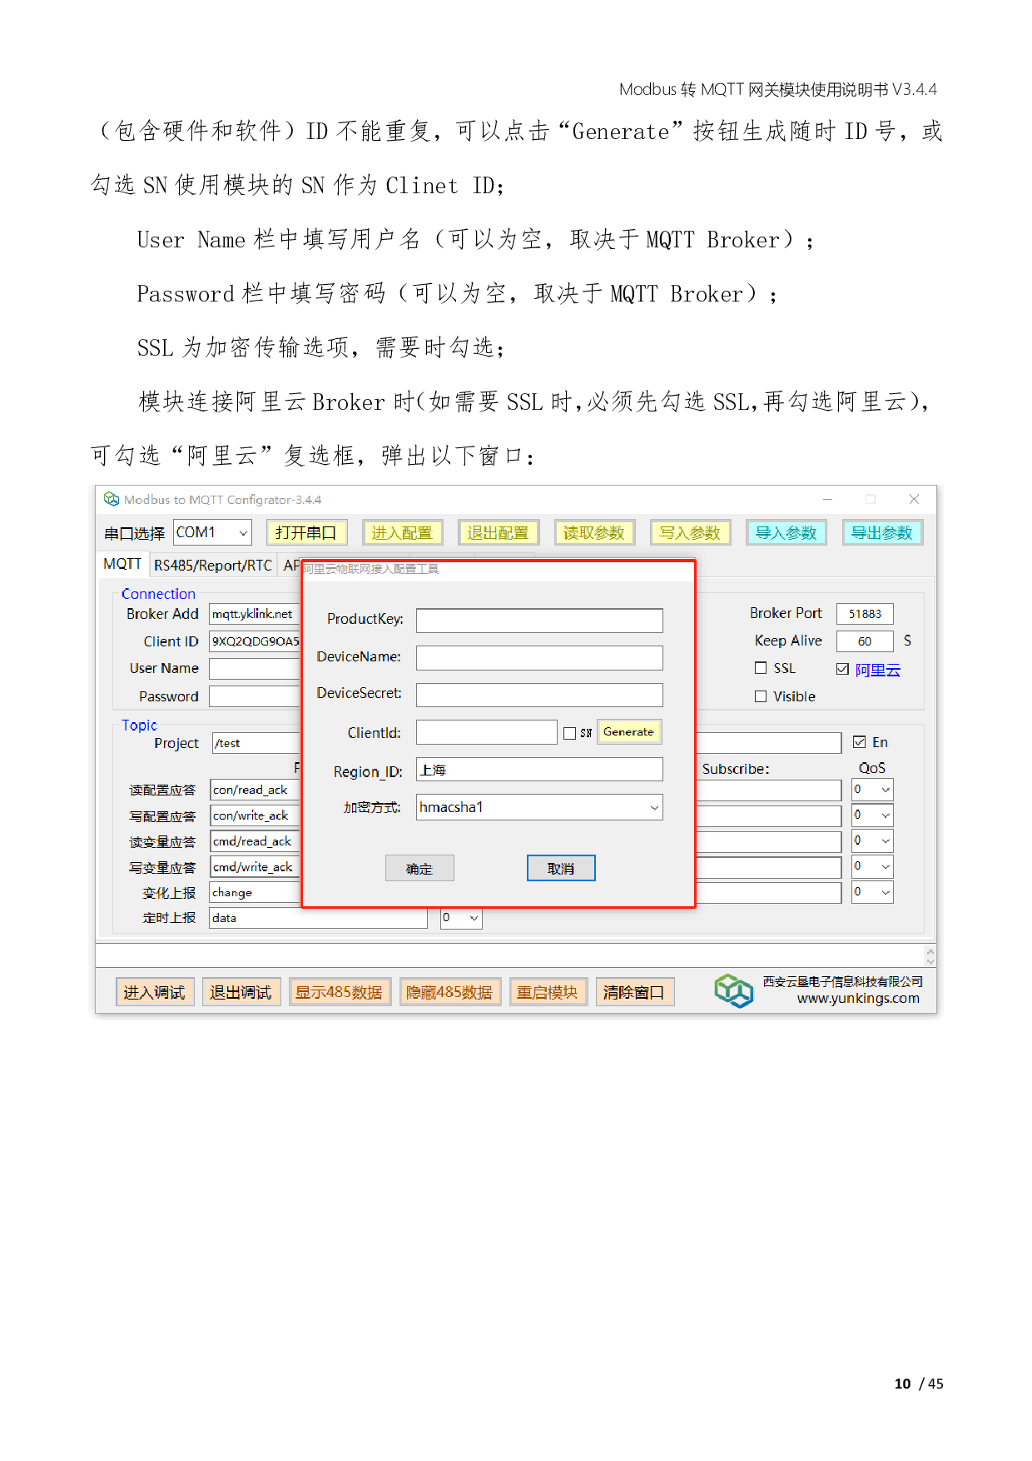Click 确定 to confirm the dialog

(x=419, y=868)
